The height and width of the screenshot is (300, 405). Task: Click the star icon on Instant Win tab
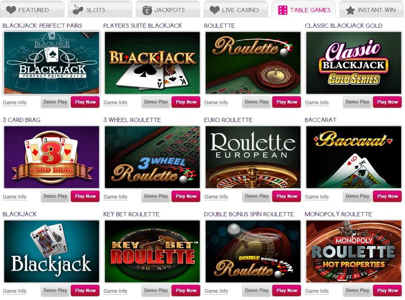(350, 11)
